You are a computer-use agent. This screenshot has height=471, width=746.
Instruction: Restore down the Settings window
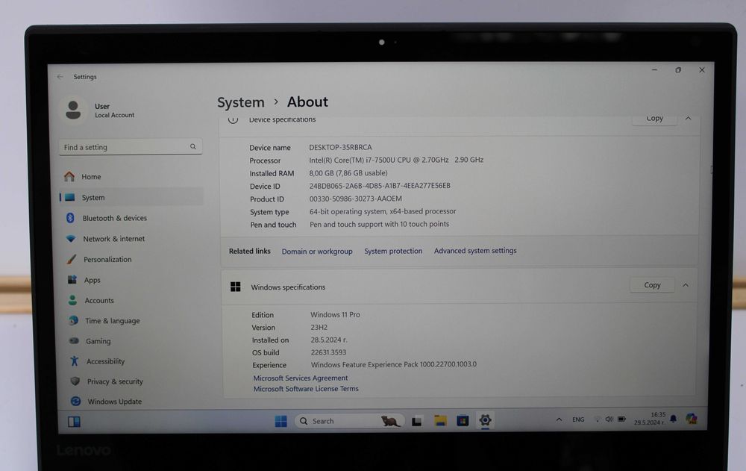coord(678,70)
